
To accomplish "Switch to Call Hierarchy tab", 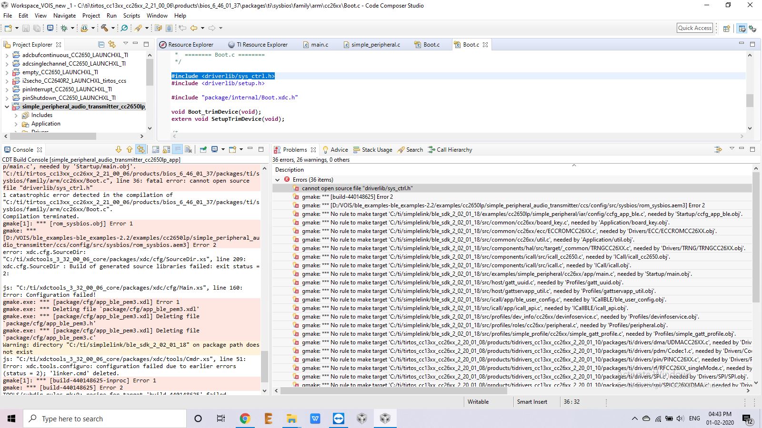I will [x=450, y=150].
